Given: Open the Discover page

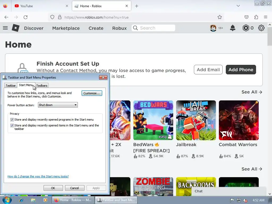Looking at the screenshot, I should [x=34, y=28].
